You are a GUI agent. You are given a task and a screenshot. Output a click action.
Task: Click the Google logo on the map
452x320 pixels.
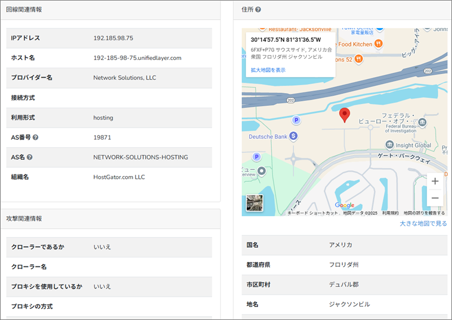pyautogui.click(x=345, y=205)
